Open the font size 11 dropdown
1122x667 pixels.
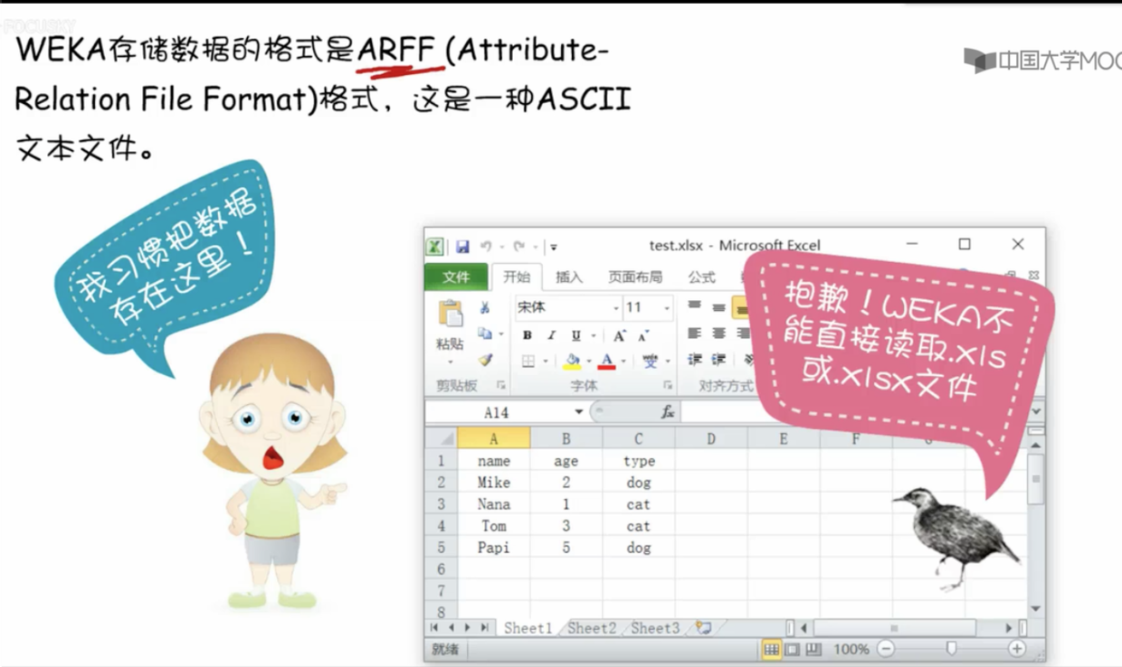[x=667, y=308]
